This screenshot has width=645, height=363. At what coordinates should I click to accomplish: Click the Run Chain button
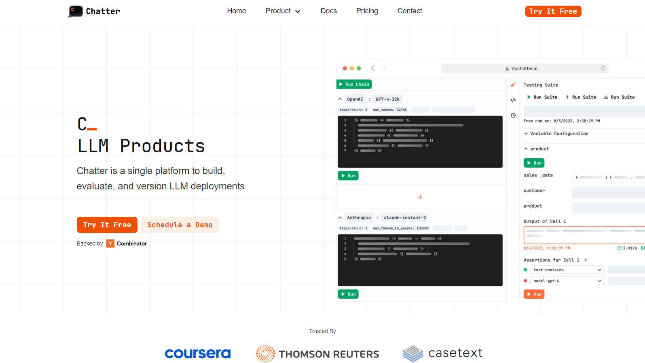pyautogui.click(x=354, y=84)
